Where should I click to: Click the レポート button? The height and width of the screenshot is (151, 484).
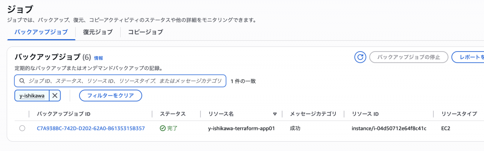pos(468,57)
